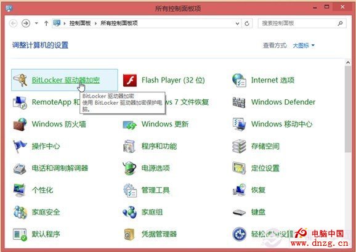Click the 个性化 monitor icon

click(20, 190)
